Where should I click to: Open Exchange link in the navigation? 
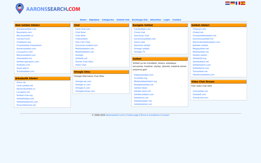coord(140,20)
